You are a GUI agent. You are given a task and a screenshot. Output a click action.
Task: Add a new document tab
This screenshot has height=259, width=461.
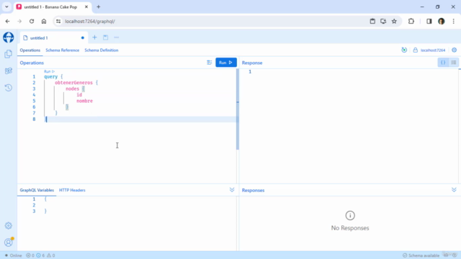94,37
